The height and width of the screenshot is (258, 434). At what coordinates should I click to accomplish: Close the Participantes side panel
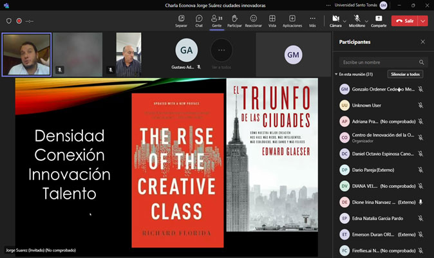pyautogui.click(x=422, y=42)
